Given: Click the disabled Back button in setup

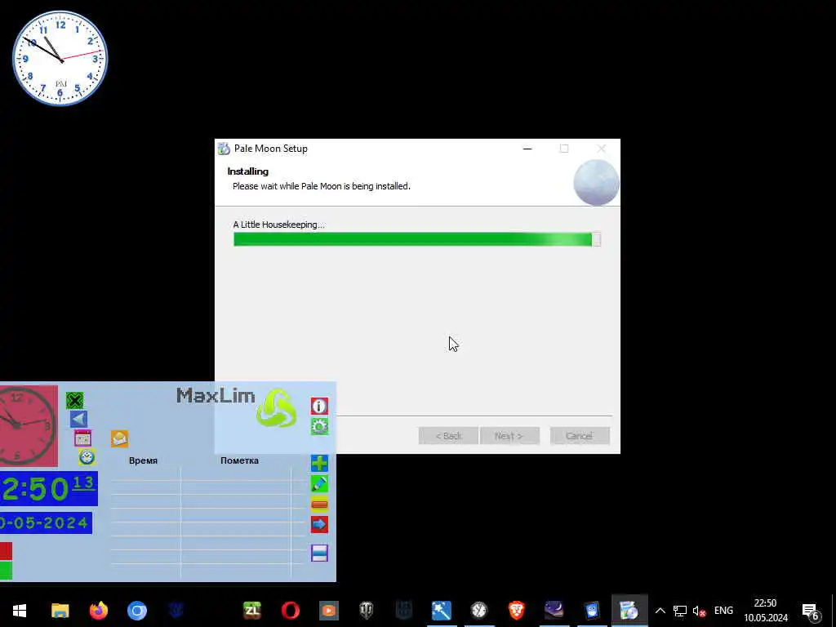Looking at the screenshot, I should click(x=448, y=436).
